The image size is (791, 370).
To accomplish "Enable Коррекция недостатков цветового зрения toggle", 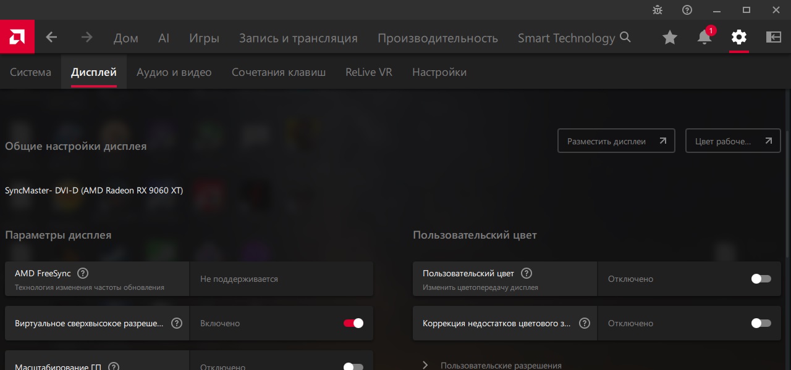I will 761,323.
